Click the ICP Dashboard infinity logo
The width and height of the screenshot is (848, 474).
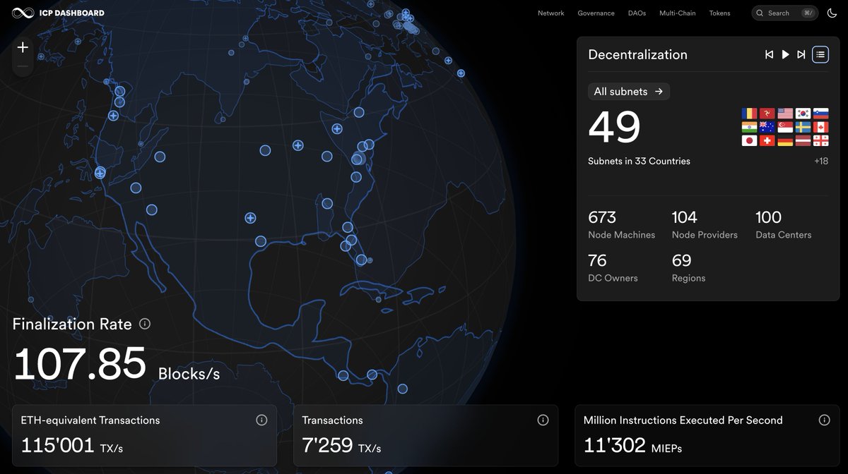23,13
